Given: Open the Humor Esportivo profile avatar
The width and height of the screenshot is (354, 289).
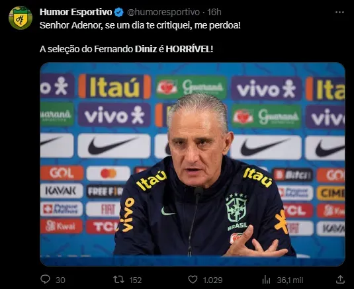Looking at the screenshot, I should pos(21,18).
